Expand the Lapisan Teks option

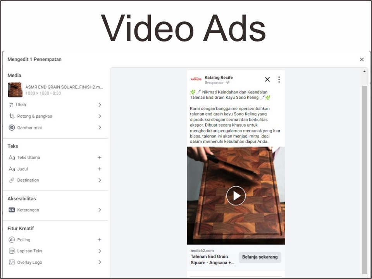[100, 251]
